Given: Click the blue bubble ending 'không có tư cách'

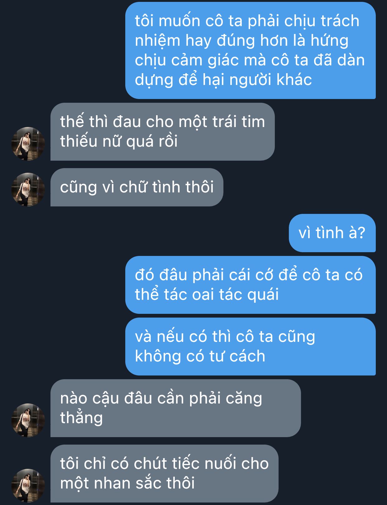Looking at the screenshot, I should [x=251, y=347].
